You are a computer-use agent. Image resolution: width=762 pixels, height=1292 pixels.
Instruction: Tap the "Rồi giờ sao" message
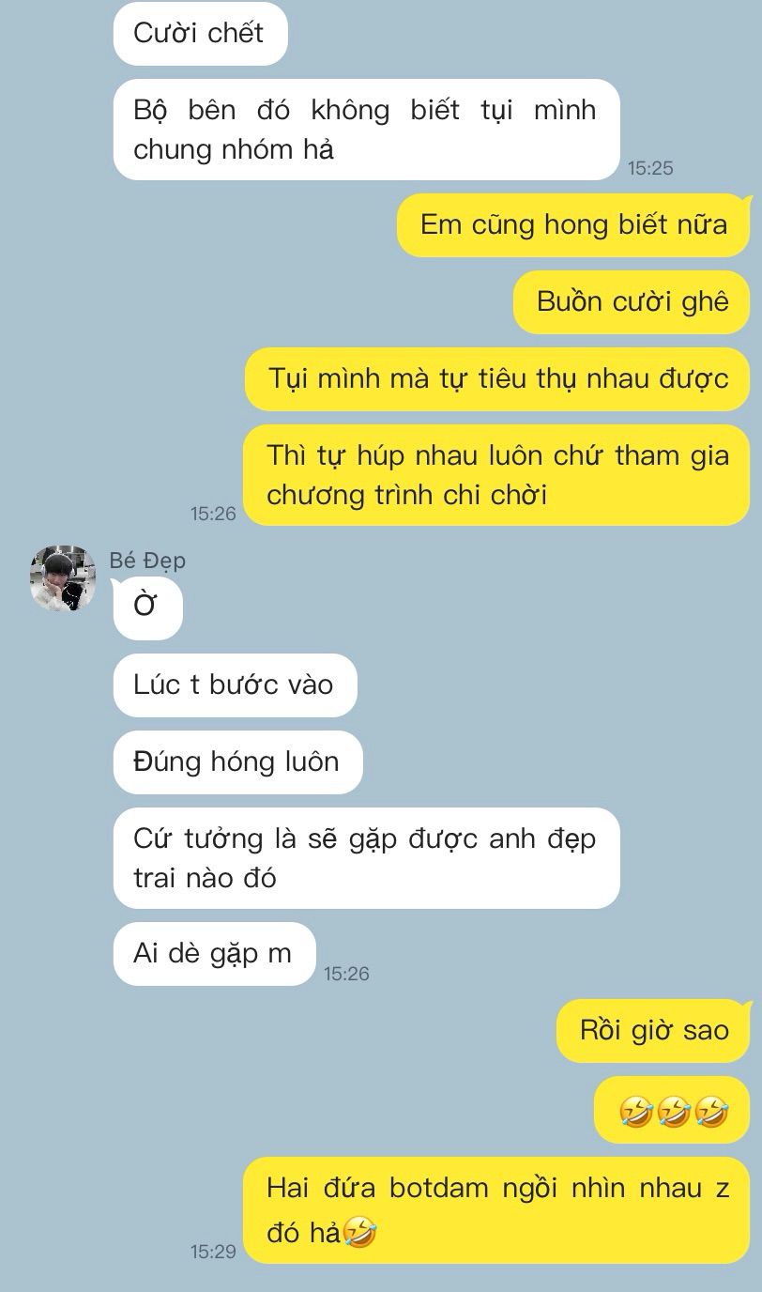(653, 1031)
